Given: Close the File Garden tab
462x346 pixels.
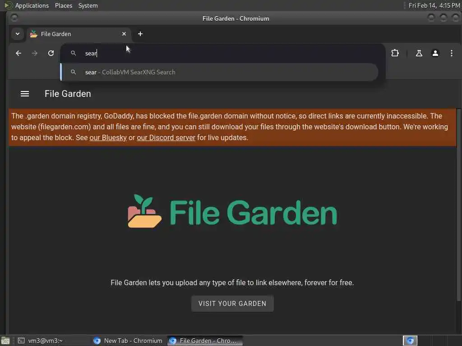Looking at the screenshot, I should pos(124,34).
